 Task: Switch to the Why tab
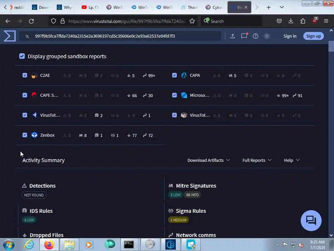66,8
